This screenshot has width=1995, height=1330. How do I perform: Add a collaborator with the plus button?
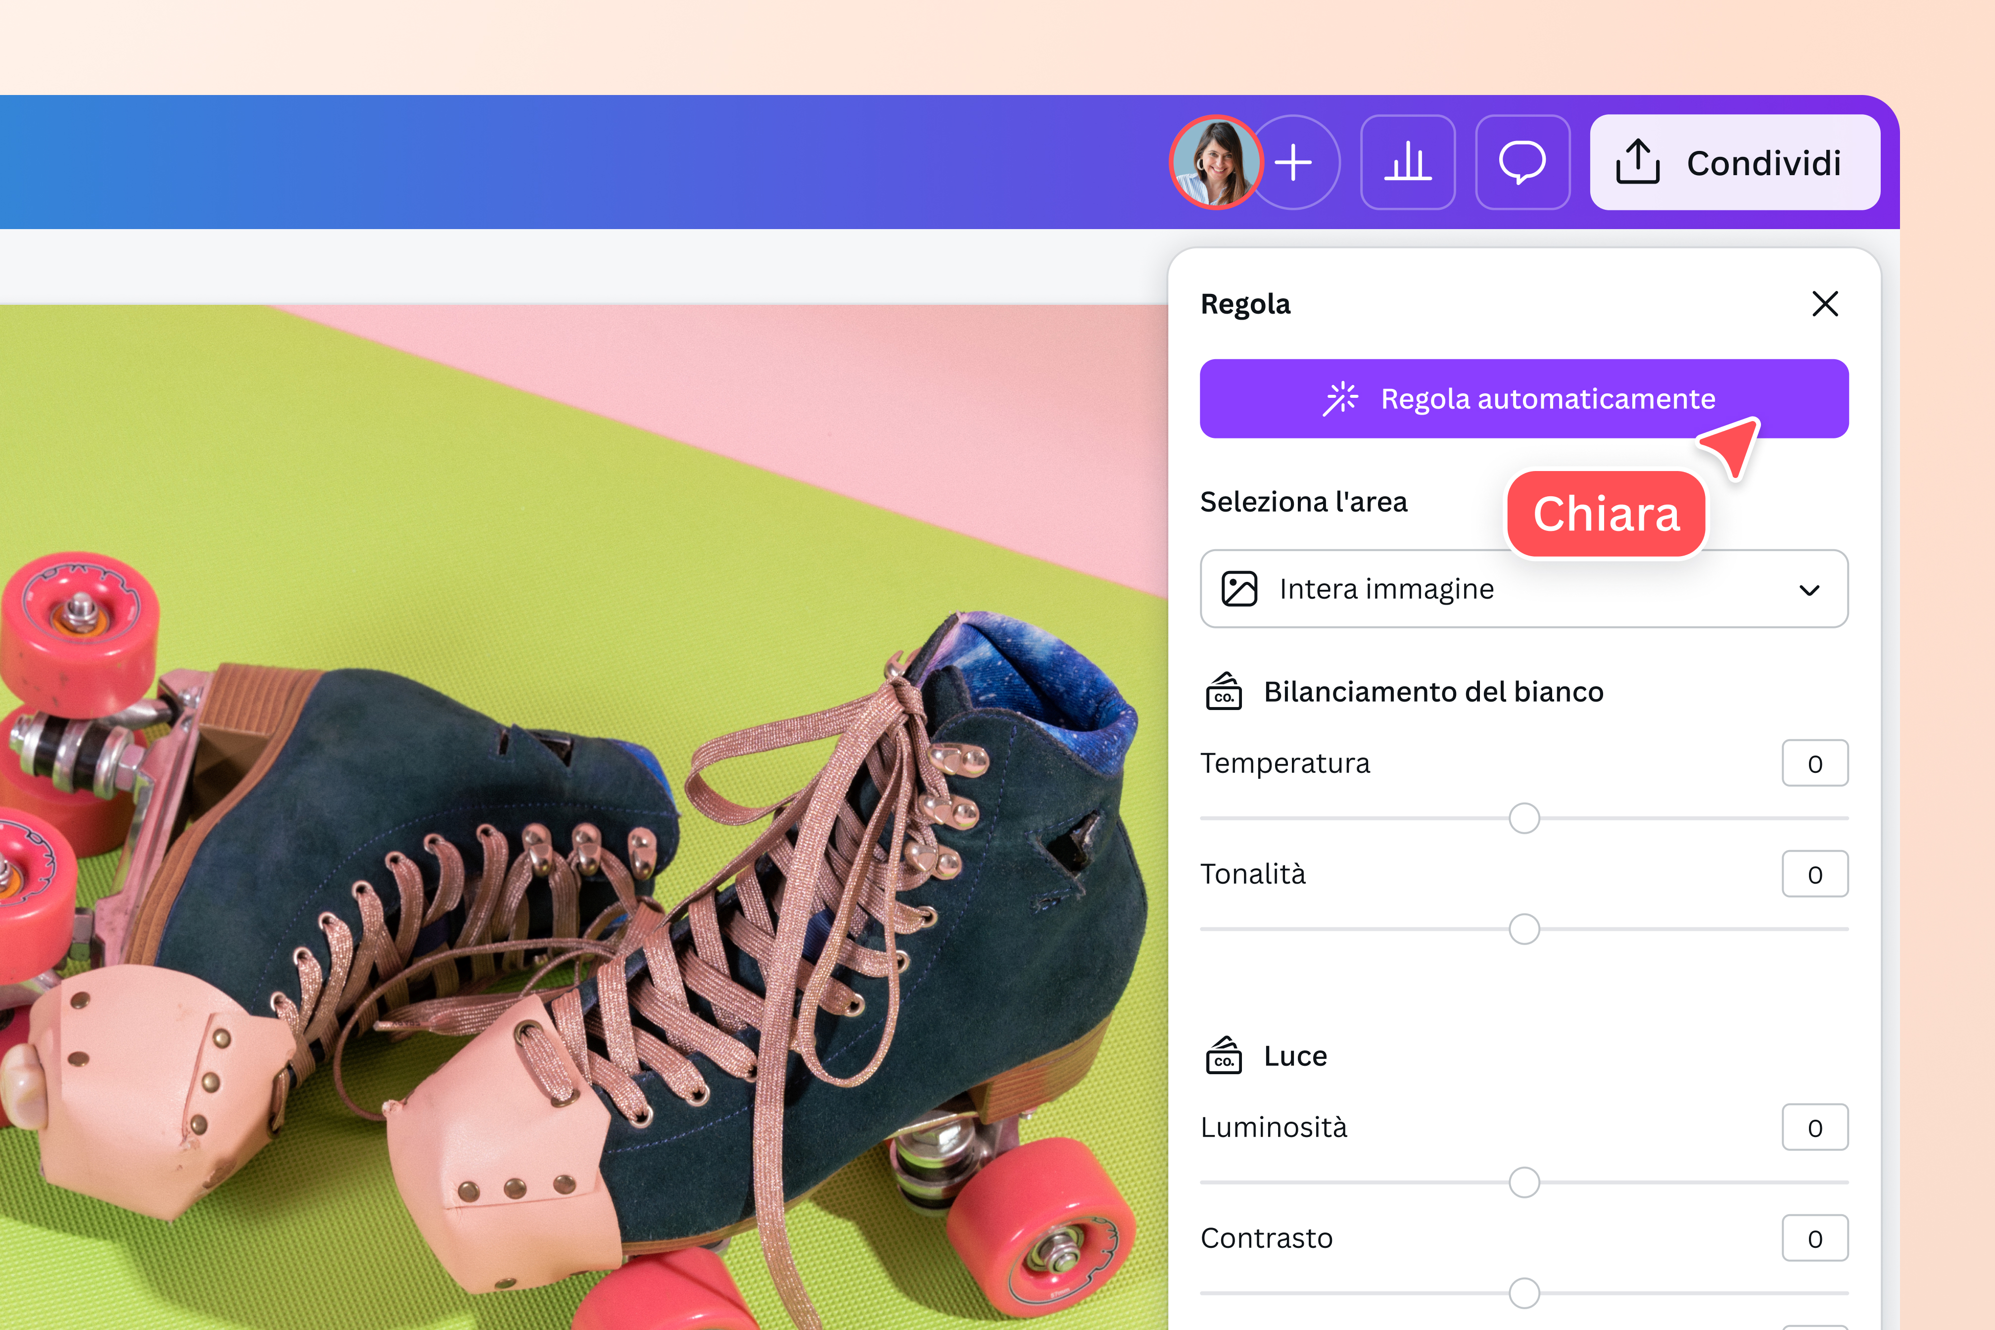(x=1294, y=162)
